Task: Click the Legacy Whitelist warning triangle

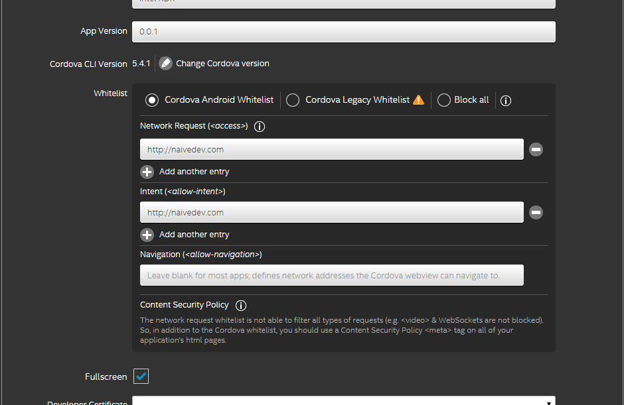Action: tap(418, 100)
